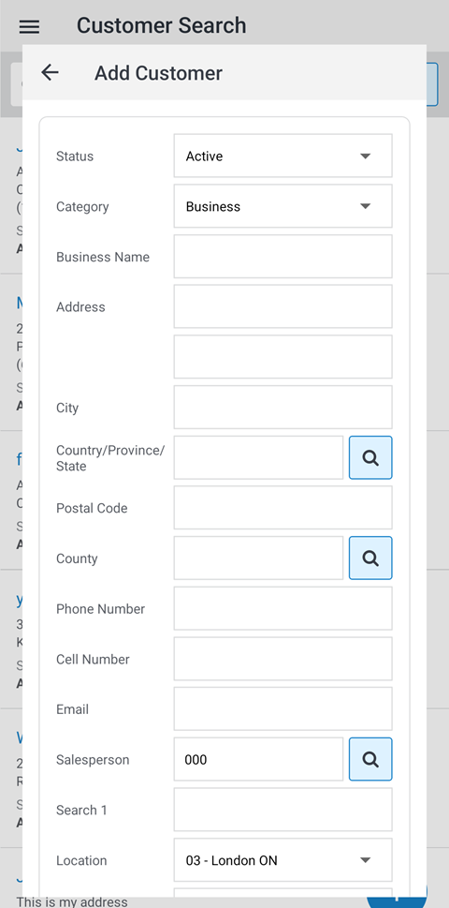
Task: Select the Cell Number field
Action: point(283,659)
